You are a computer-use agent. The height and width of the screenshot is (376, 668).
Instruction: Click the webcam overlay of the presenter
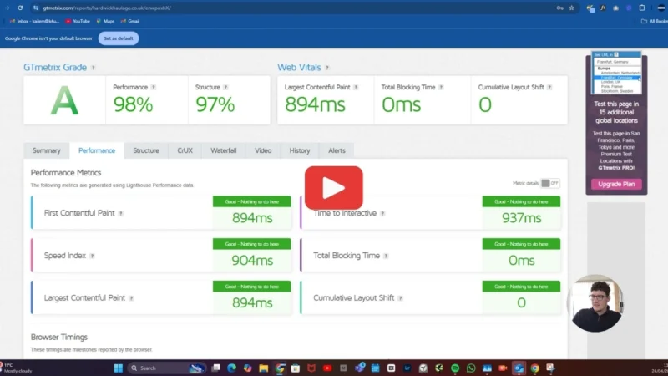tap(596, 303)
